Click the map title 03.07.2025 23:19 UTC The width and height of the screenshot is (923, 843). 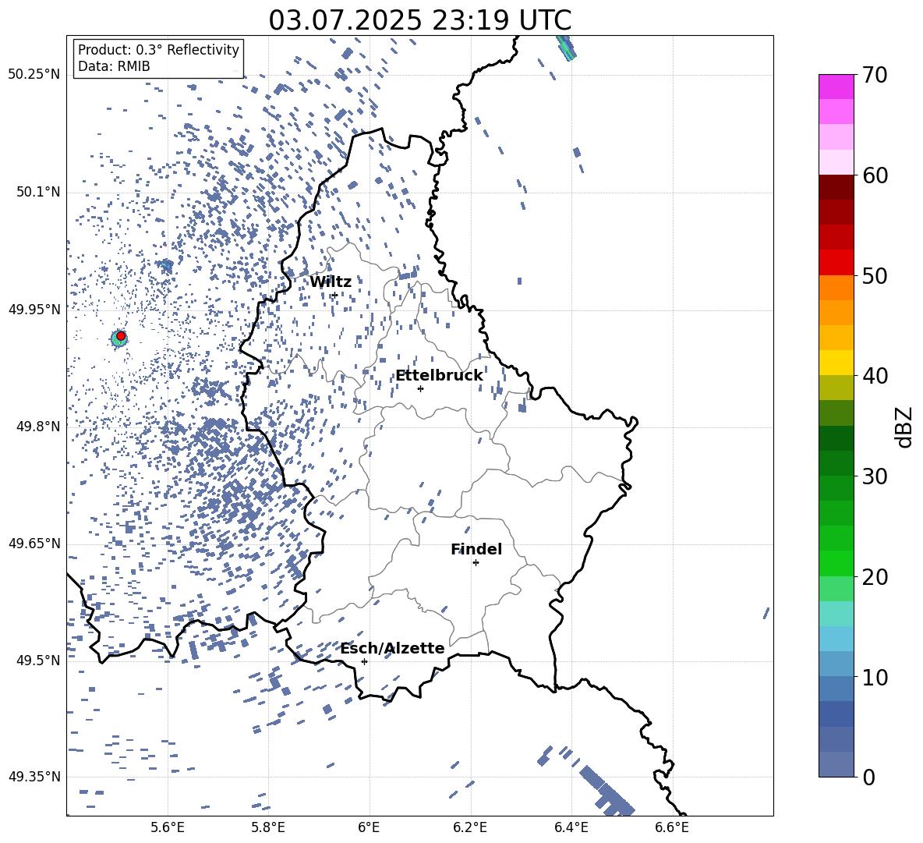pyautogui.click(x=419, y=20)
